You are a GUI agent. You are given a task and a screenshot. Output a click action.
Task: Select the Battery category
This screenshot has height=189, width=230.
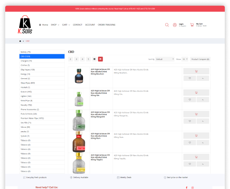coord(42,52)
